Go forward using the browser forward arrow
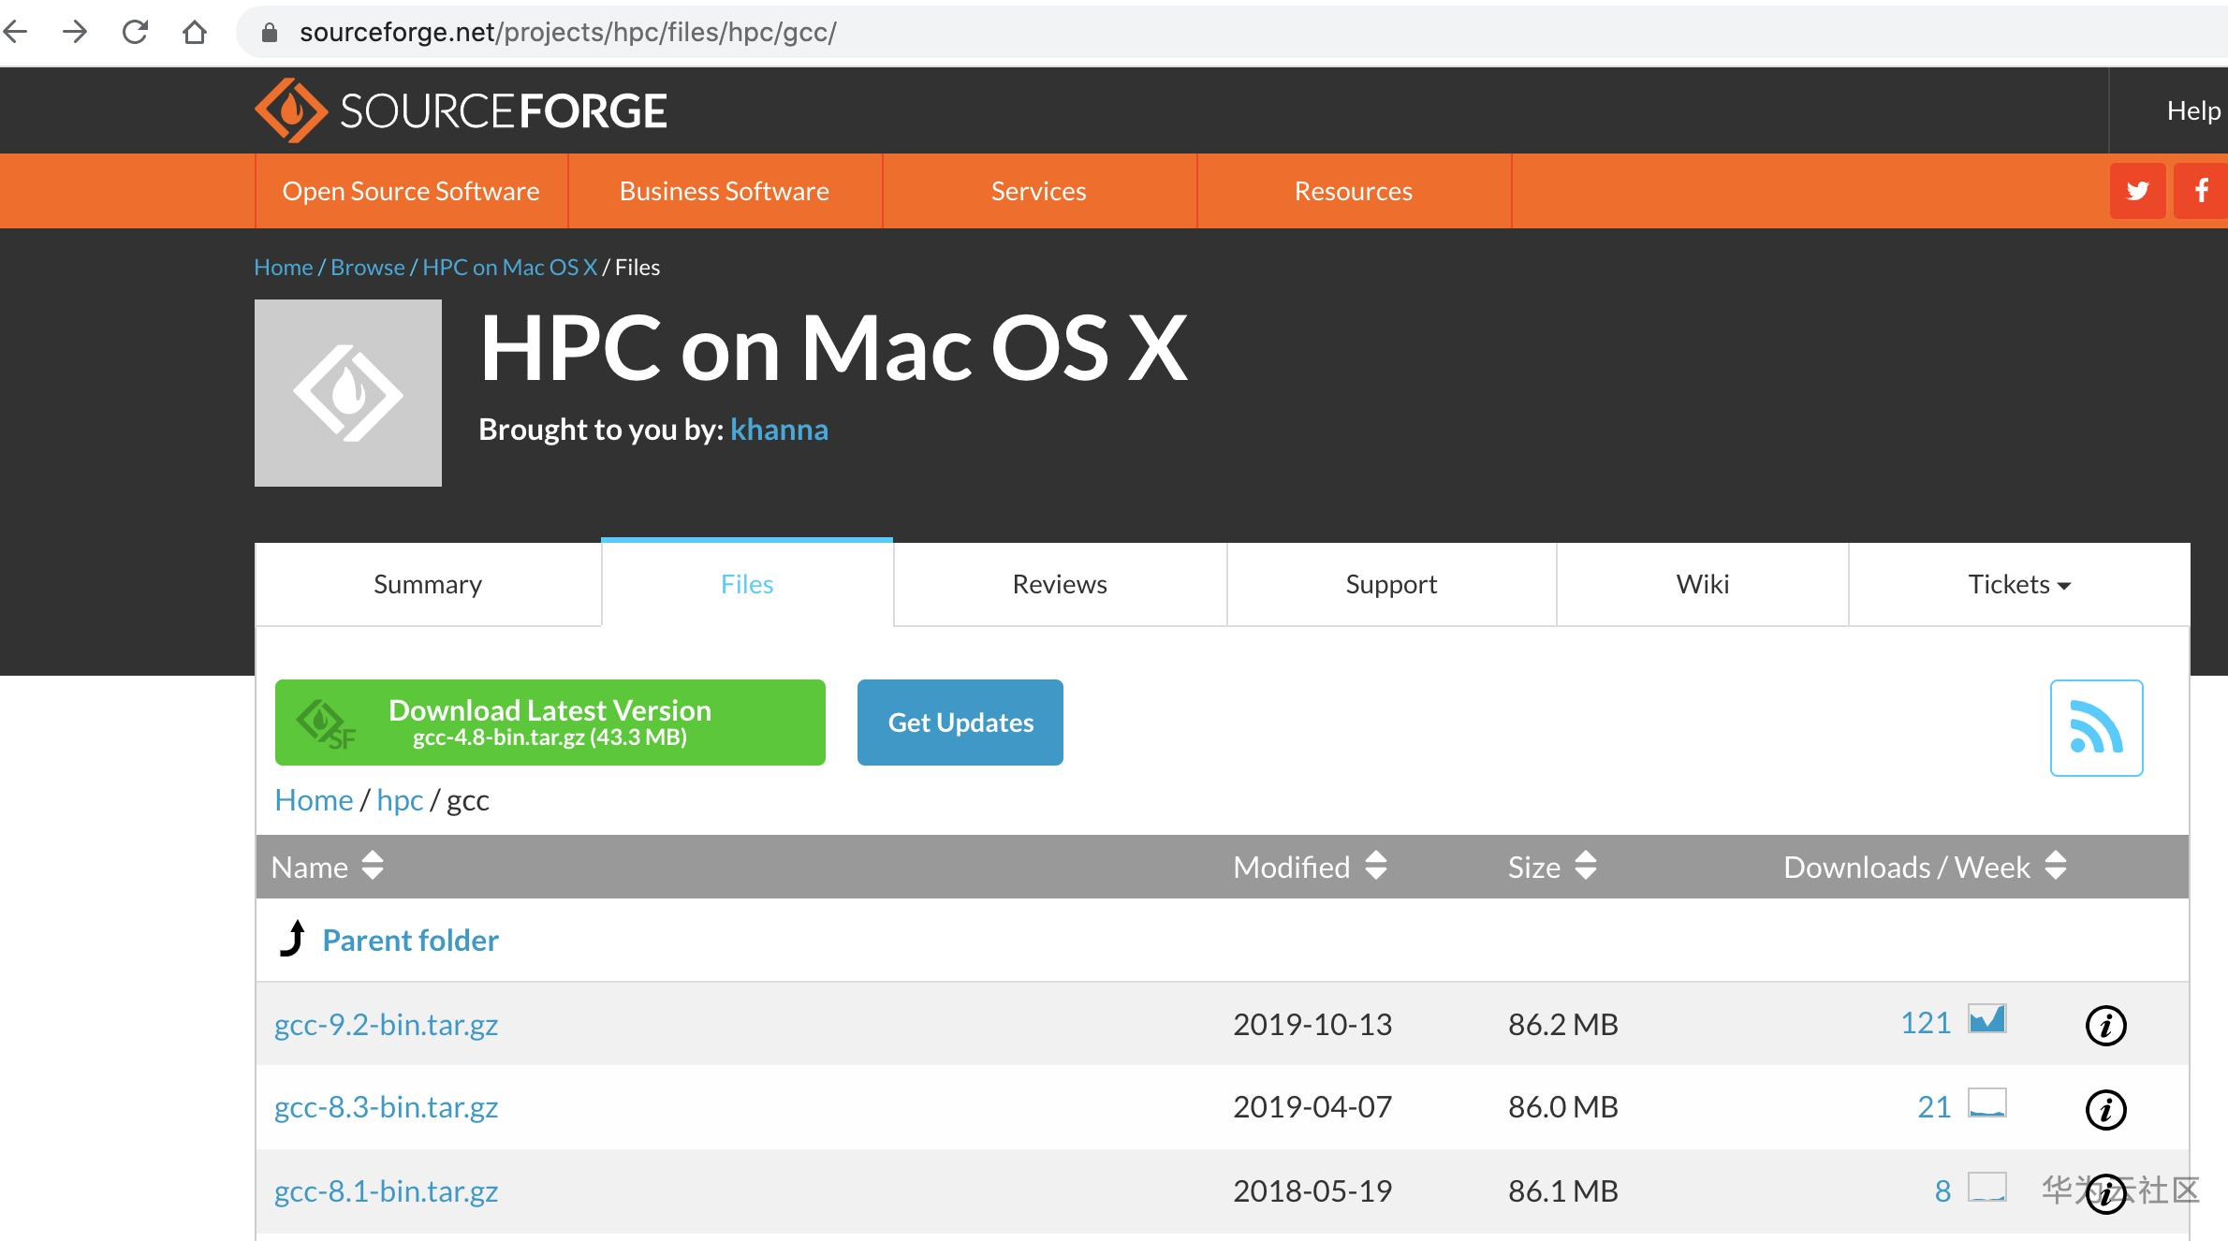 [75, 33]
